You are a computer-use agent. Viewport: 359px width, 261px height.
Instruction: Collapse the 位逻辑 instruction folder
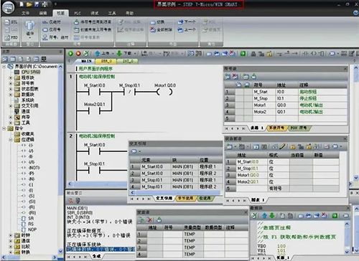pyautogui.click(x=11, y=140)
